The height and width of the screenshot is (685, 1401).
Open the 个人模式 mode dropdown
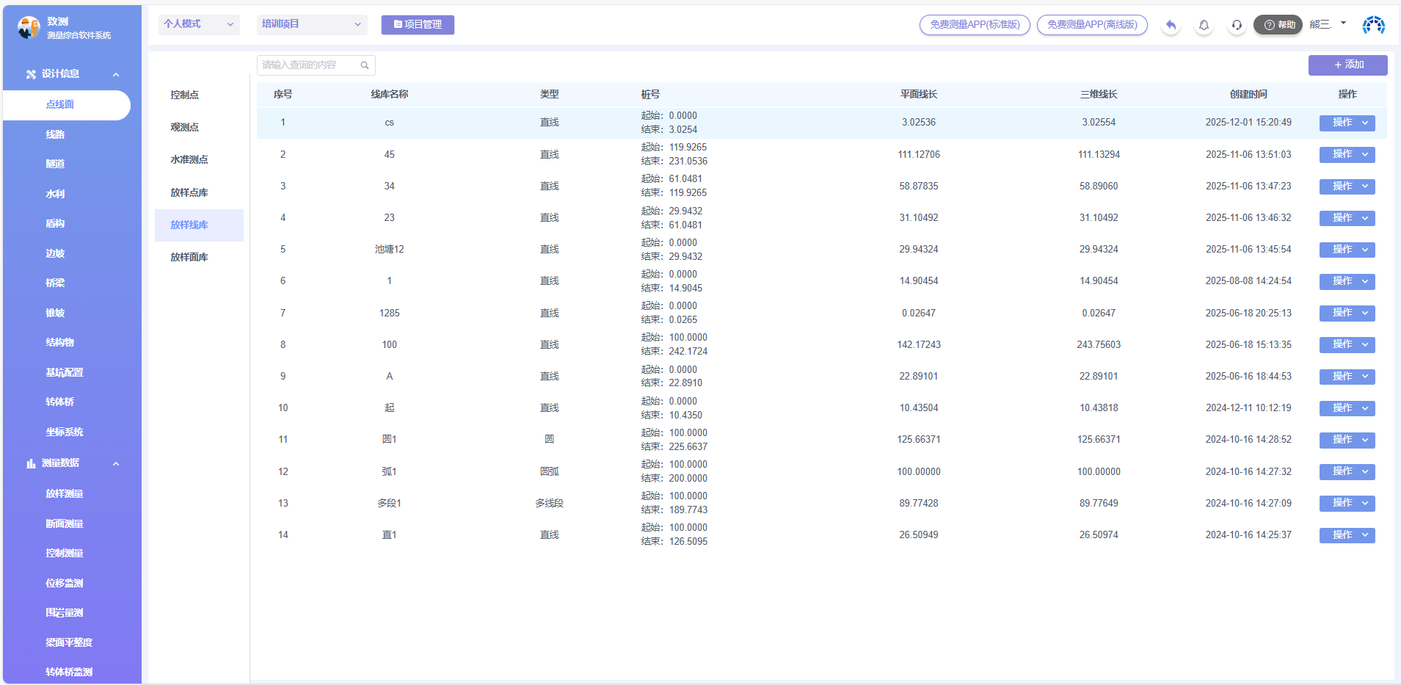[x=199, y=24]
